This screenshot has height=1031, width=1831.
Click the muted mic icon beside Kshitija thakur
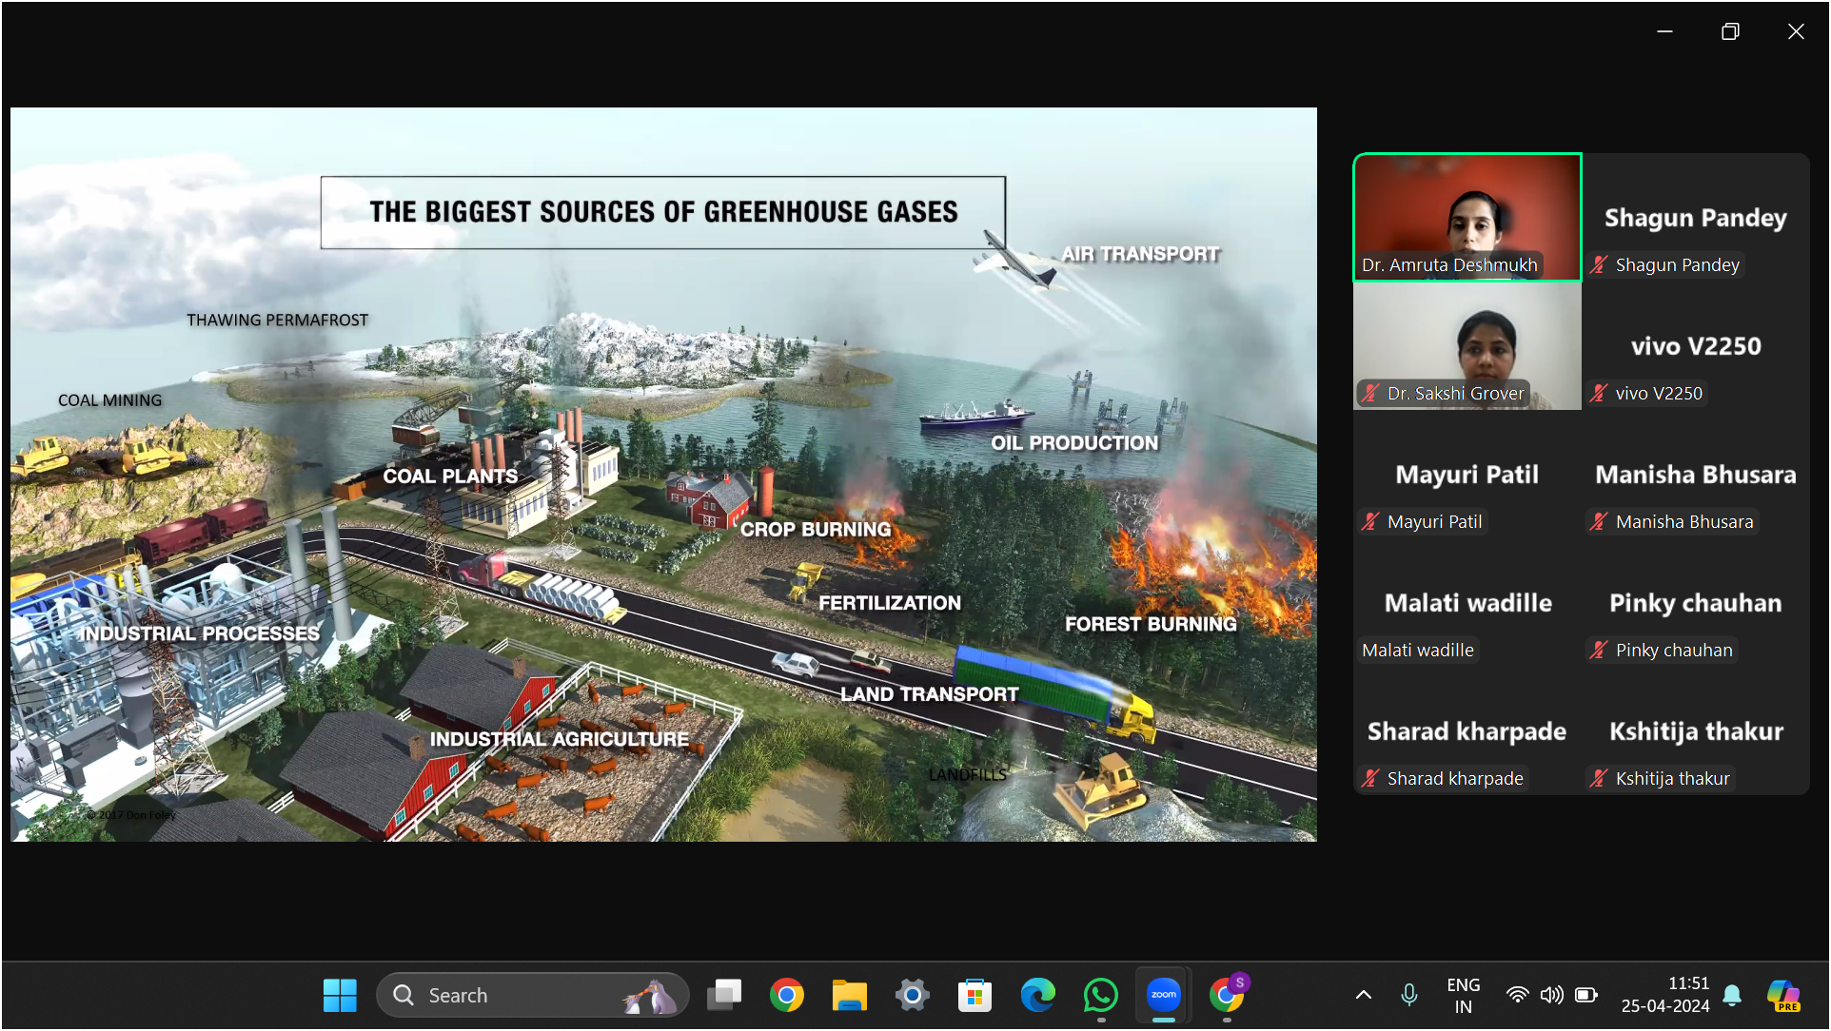point(1600,779)
